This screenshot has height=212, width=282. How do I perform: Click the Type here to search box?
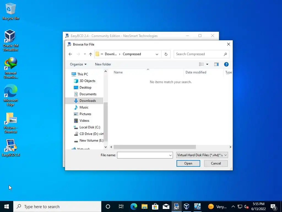click(57, 206)
